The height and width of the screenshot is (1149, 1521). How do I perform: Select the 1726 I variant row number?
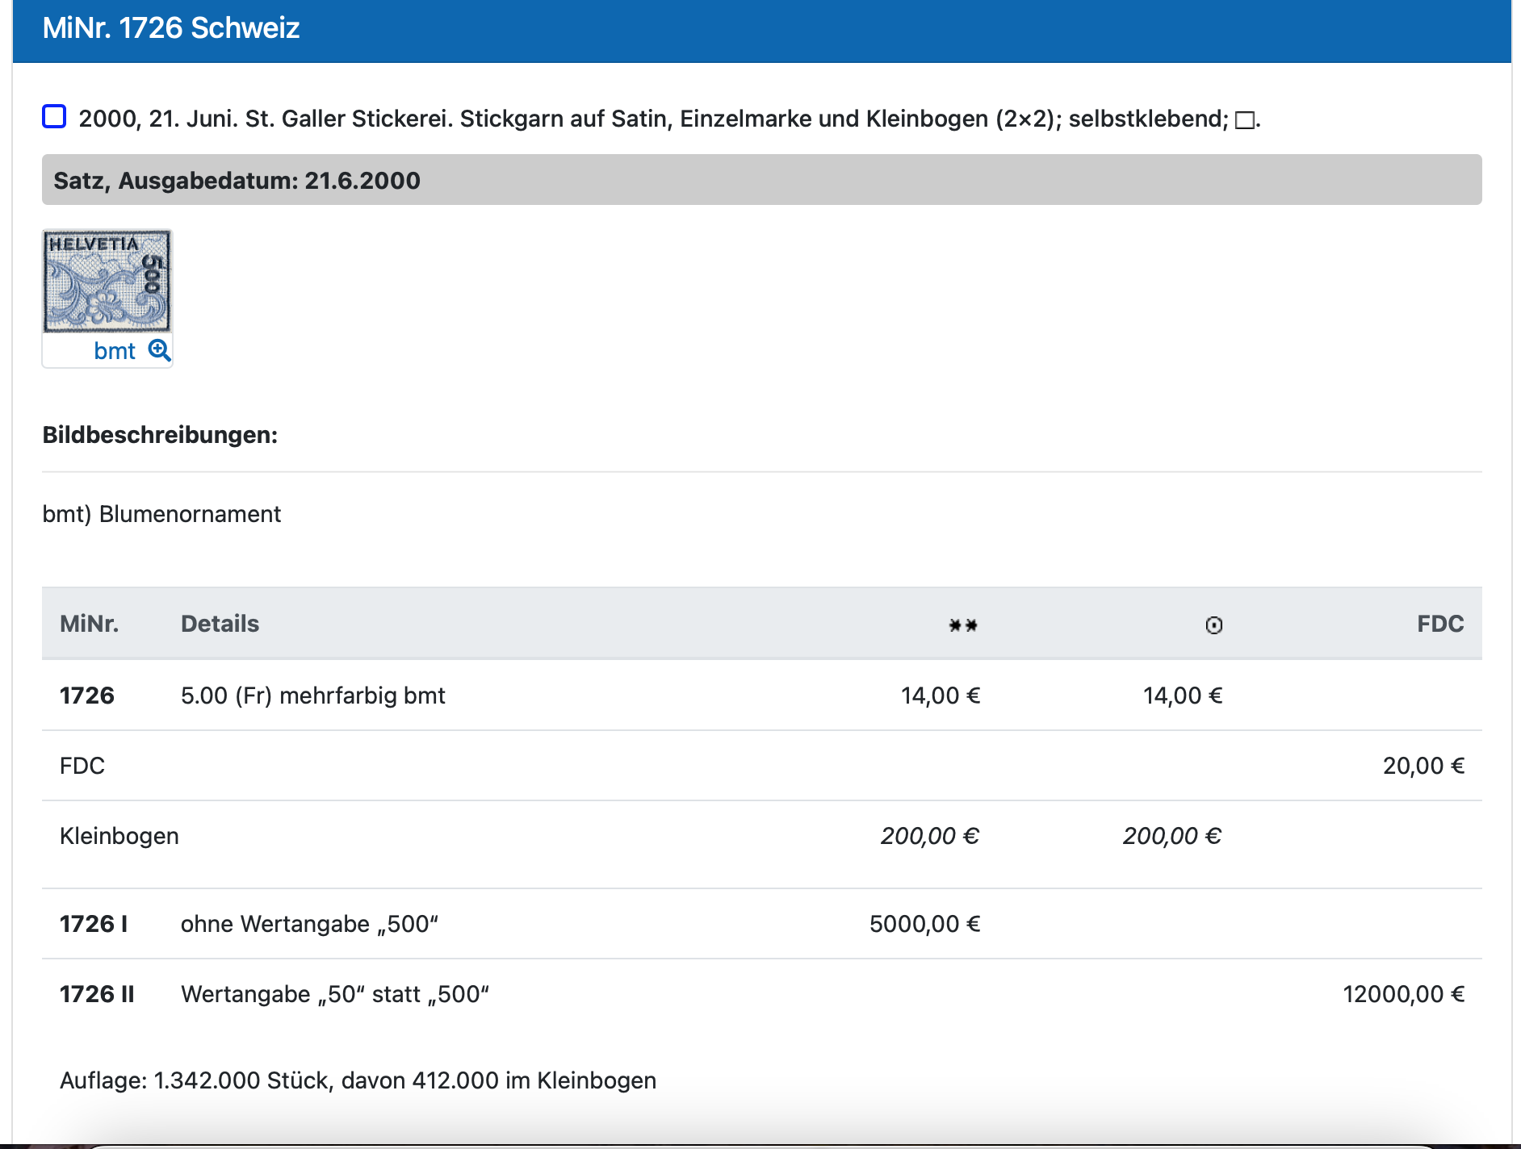tap(94, 924)
